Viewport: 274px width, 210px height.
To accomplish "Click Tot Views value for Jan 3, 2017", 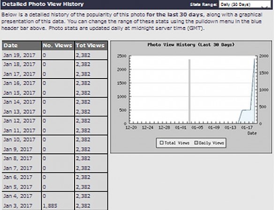I will (83, 206).
